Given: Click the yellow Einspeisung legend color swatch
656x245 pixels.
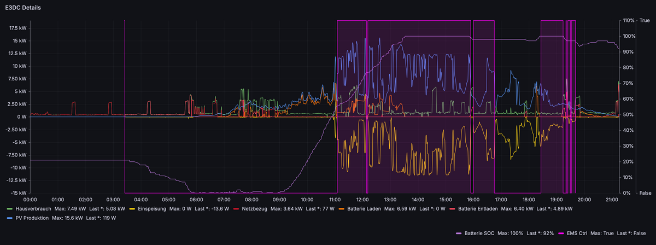Looking at the screenshot, I should pyautogui.click(x=131, y=209).
